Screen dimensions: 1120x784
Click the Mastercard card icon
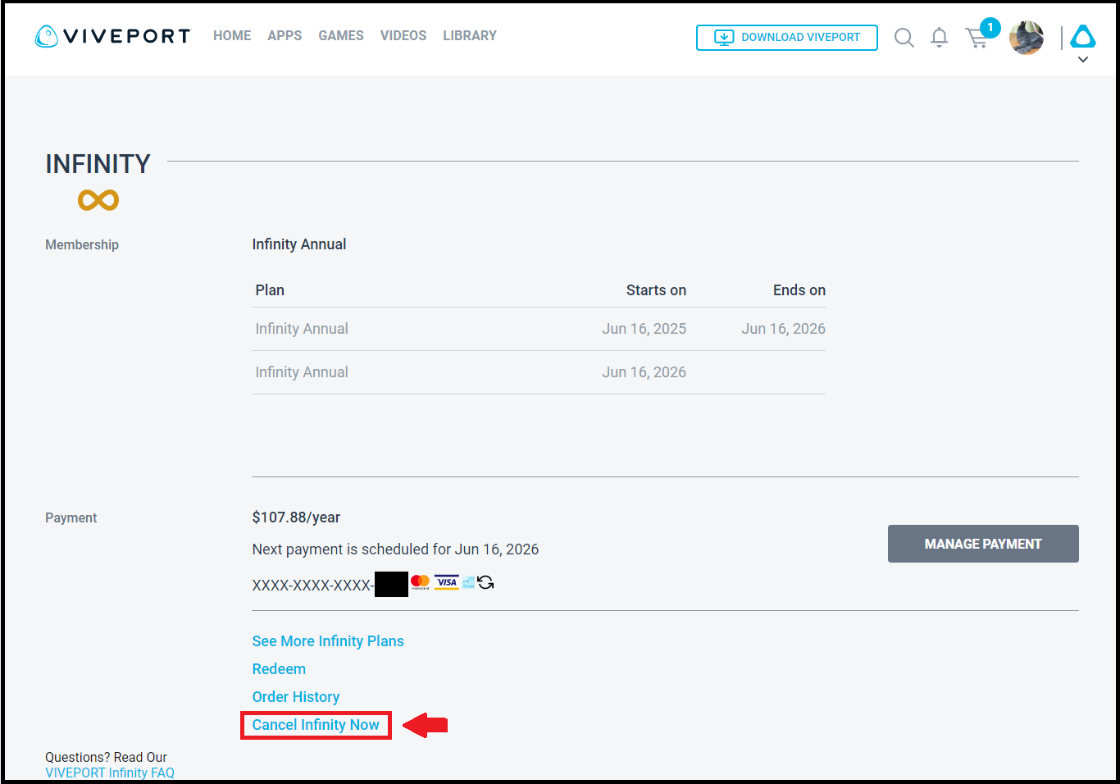pos(420,582)
